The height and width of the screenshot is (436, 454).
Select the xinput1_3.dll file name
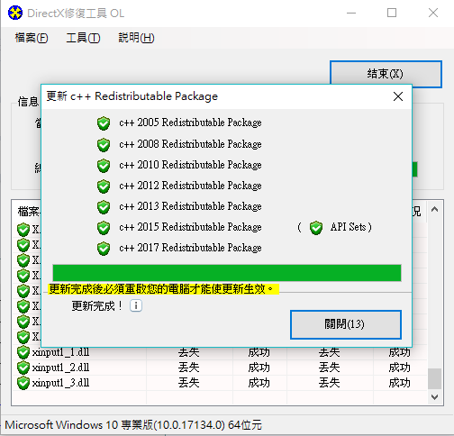pyautogui.click(x=61, y=383)
